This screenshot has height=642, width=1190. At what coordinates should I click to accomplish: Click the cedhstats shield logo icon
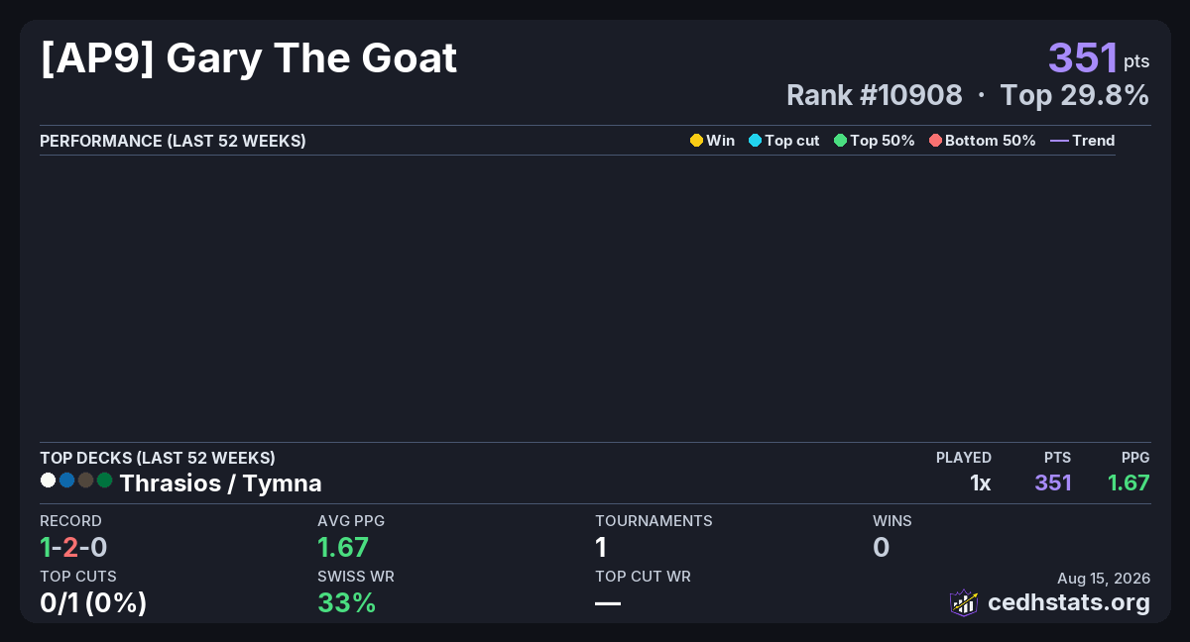pos(964,602)
